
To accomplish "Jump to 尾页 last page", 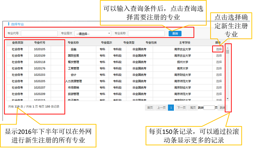I will (x=193, y=108).
